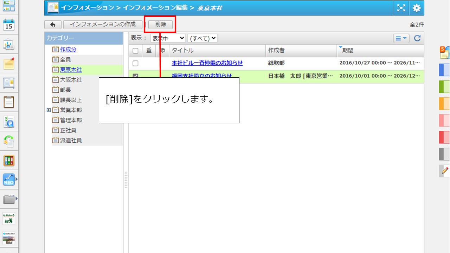This screenshot has width=450, height=253.
Task: Open the gray folder icon in sidebar
Action: [9, 199]
